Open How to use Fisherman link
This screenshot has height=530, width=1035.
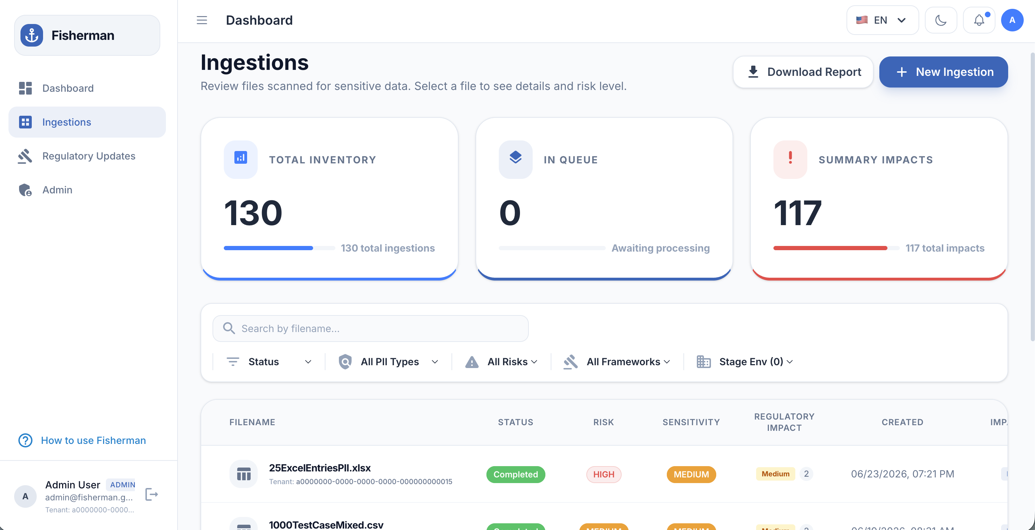(x=93, y=440)
